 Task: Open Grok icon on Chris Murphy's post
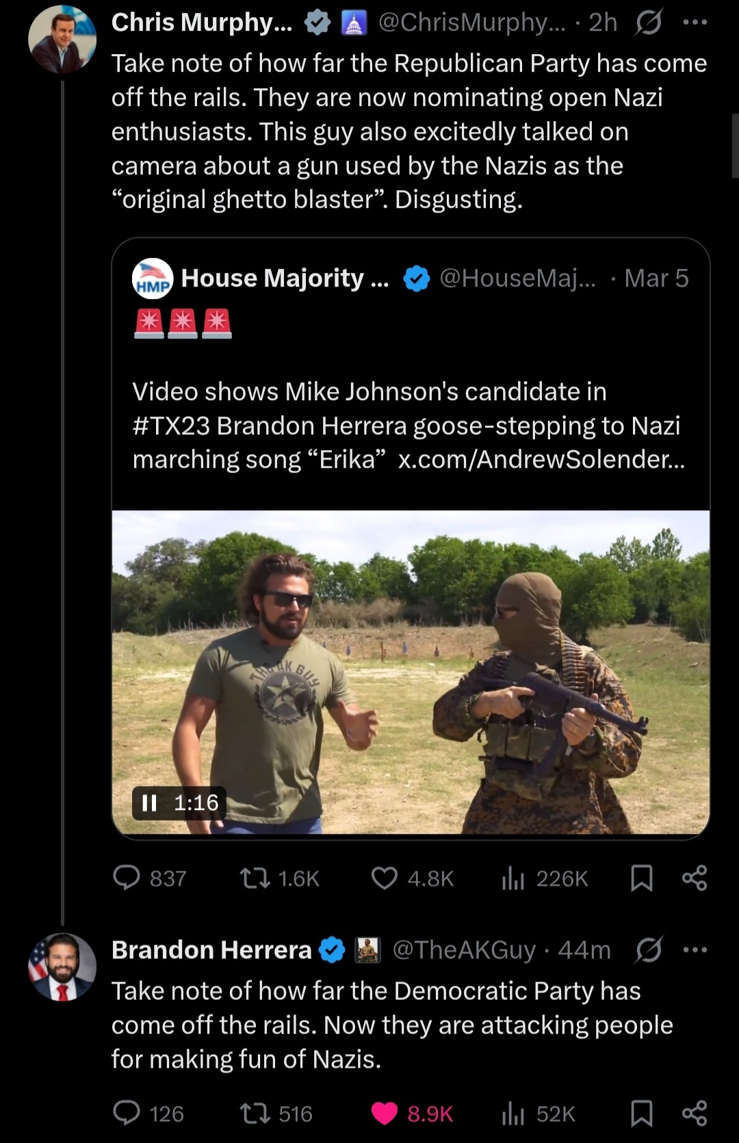pyautogui.click(x=648, y=23)
